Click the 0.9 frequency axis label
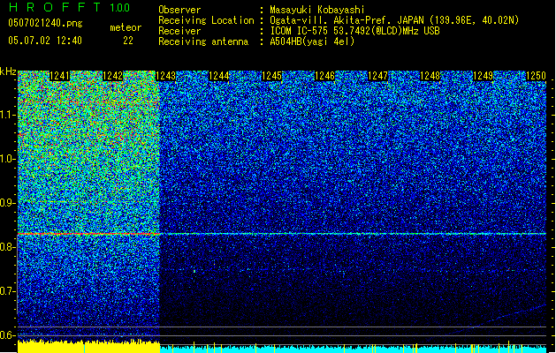The image size is (556, 353). [x=8, y=203]
